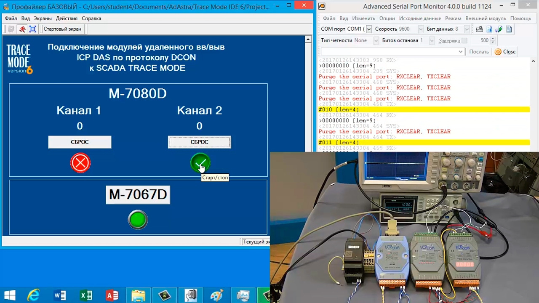
Task: Open the Опции menu
Action: point(387,19)
